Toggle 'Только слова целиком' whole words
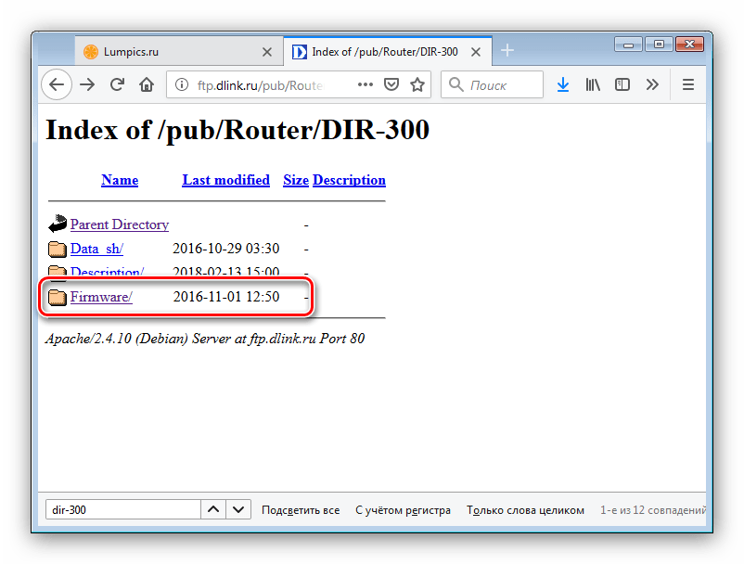This screenshot has height=564, width=744. (525, 510)
